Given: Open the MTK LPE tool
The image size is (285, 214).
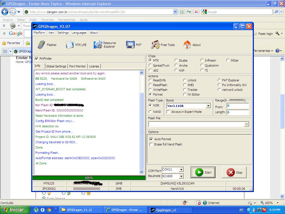Looking at the screenshot, I should tap(76, 45).
